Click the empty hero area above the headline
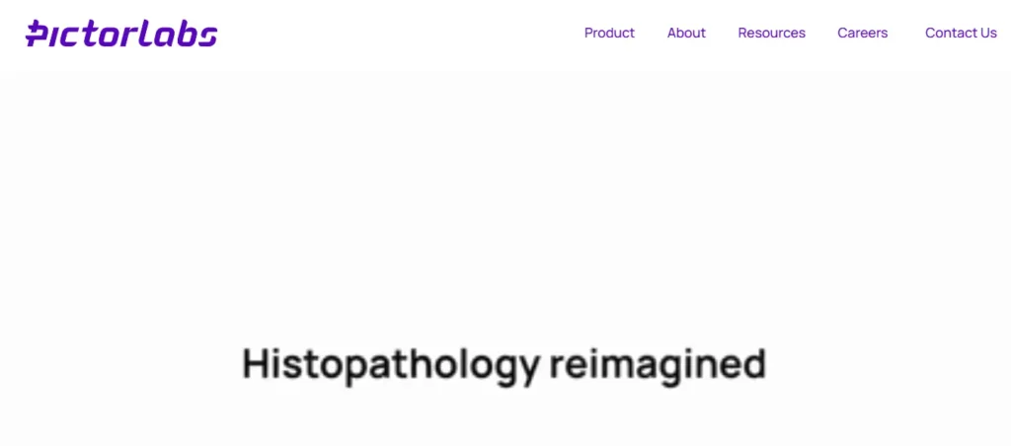This screenshot has height=446, width=1011. click(x=505, y=206)
